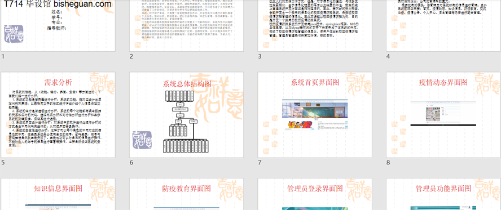Image resolution: width=501 pixels, height=210 pixels.
Task: Select slide 2 thumbnail
Action: [187, 25]
